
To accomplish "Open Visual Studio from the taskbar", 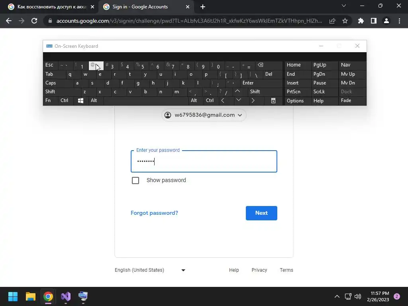I will [x=66, y=296].
